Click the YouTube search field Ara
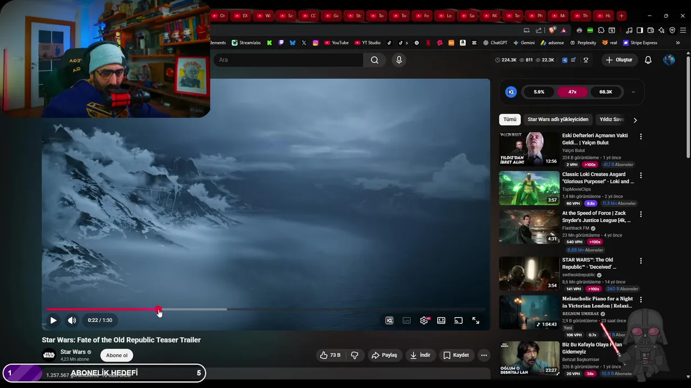 coord(288,60)
